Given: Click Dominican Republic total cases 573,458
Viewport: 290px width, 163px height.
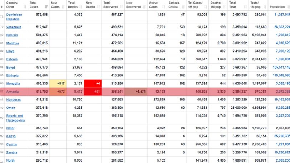Looking at the screenshot, I should tap(41, 14).
